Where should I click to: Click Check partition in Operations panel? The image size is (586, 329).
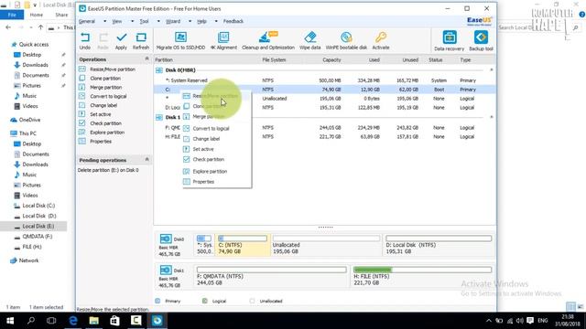pos(106,123)
